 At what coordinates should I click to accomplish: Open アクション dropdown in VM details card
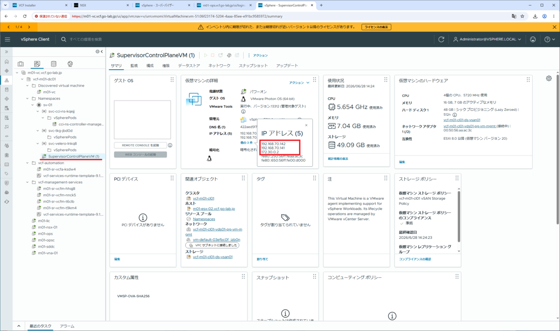click(299, 83)
